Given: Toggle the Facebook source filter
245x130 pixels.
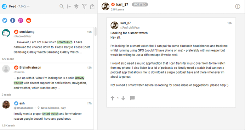Looking at the screenshot, I should click(x=13, y=20).
